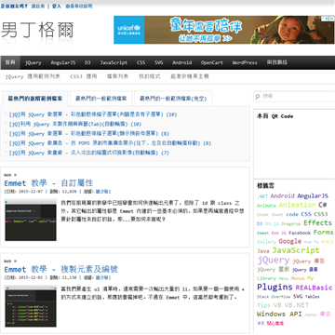Click the second Emmet article code thumbnail
Image resolution: width=335 pixels, height=335 pixels.
pyautogui.click(x=31, y=306)
